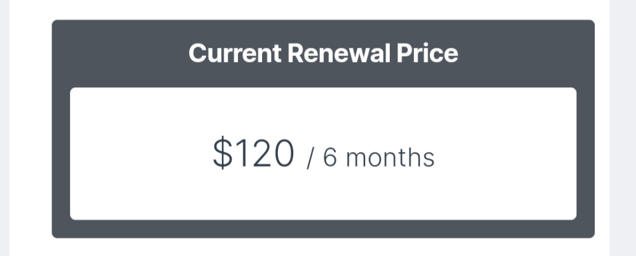
Task: Click the dollar sign before 120
Action: tap(222, 154)
